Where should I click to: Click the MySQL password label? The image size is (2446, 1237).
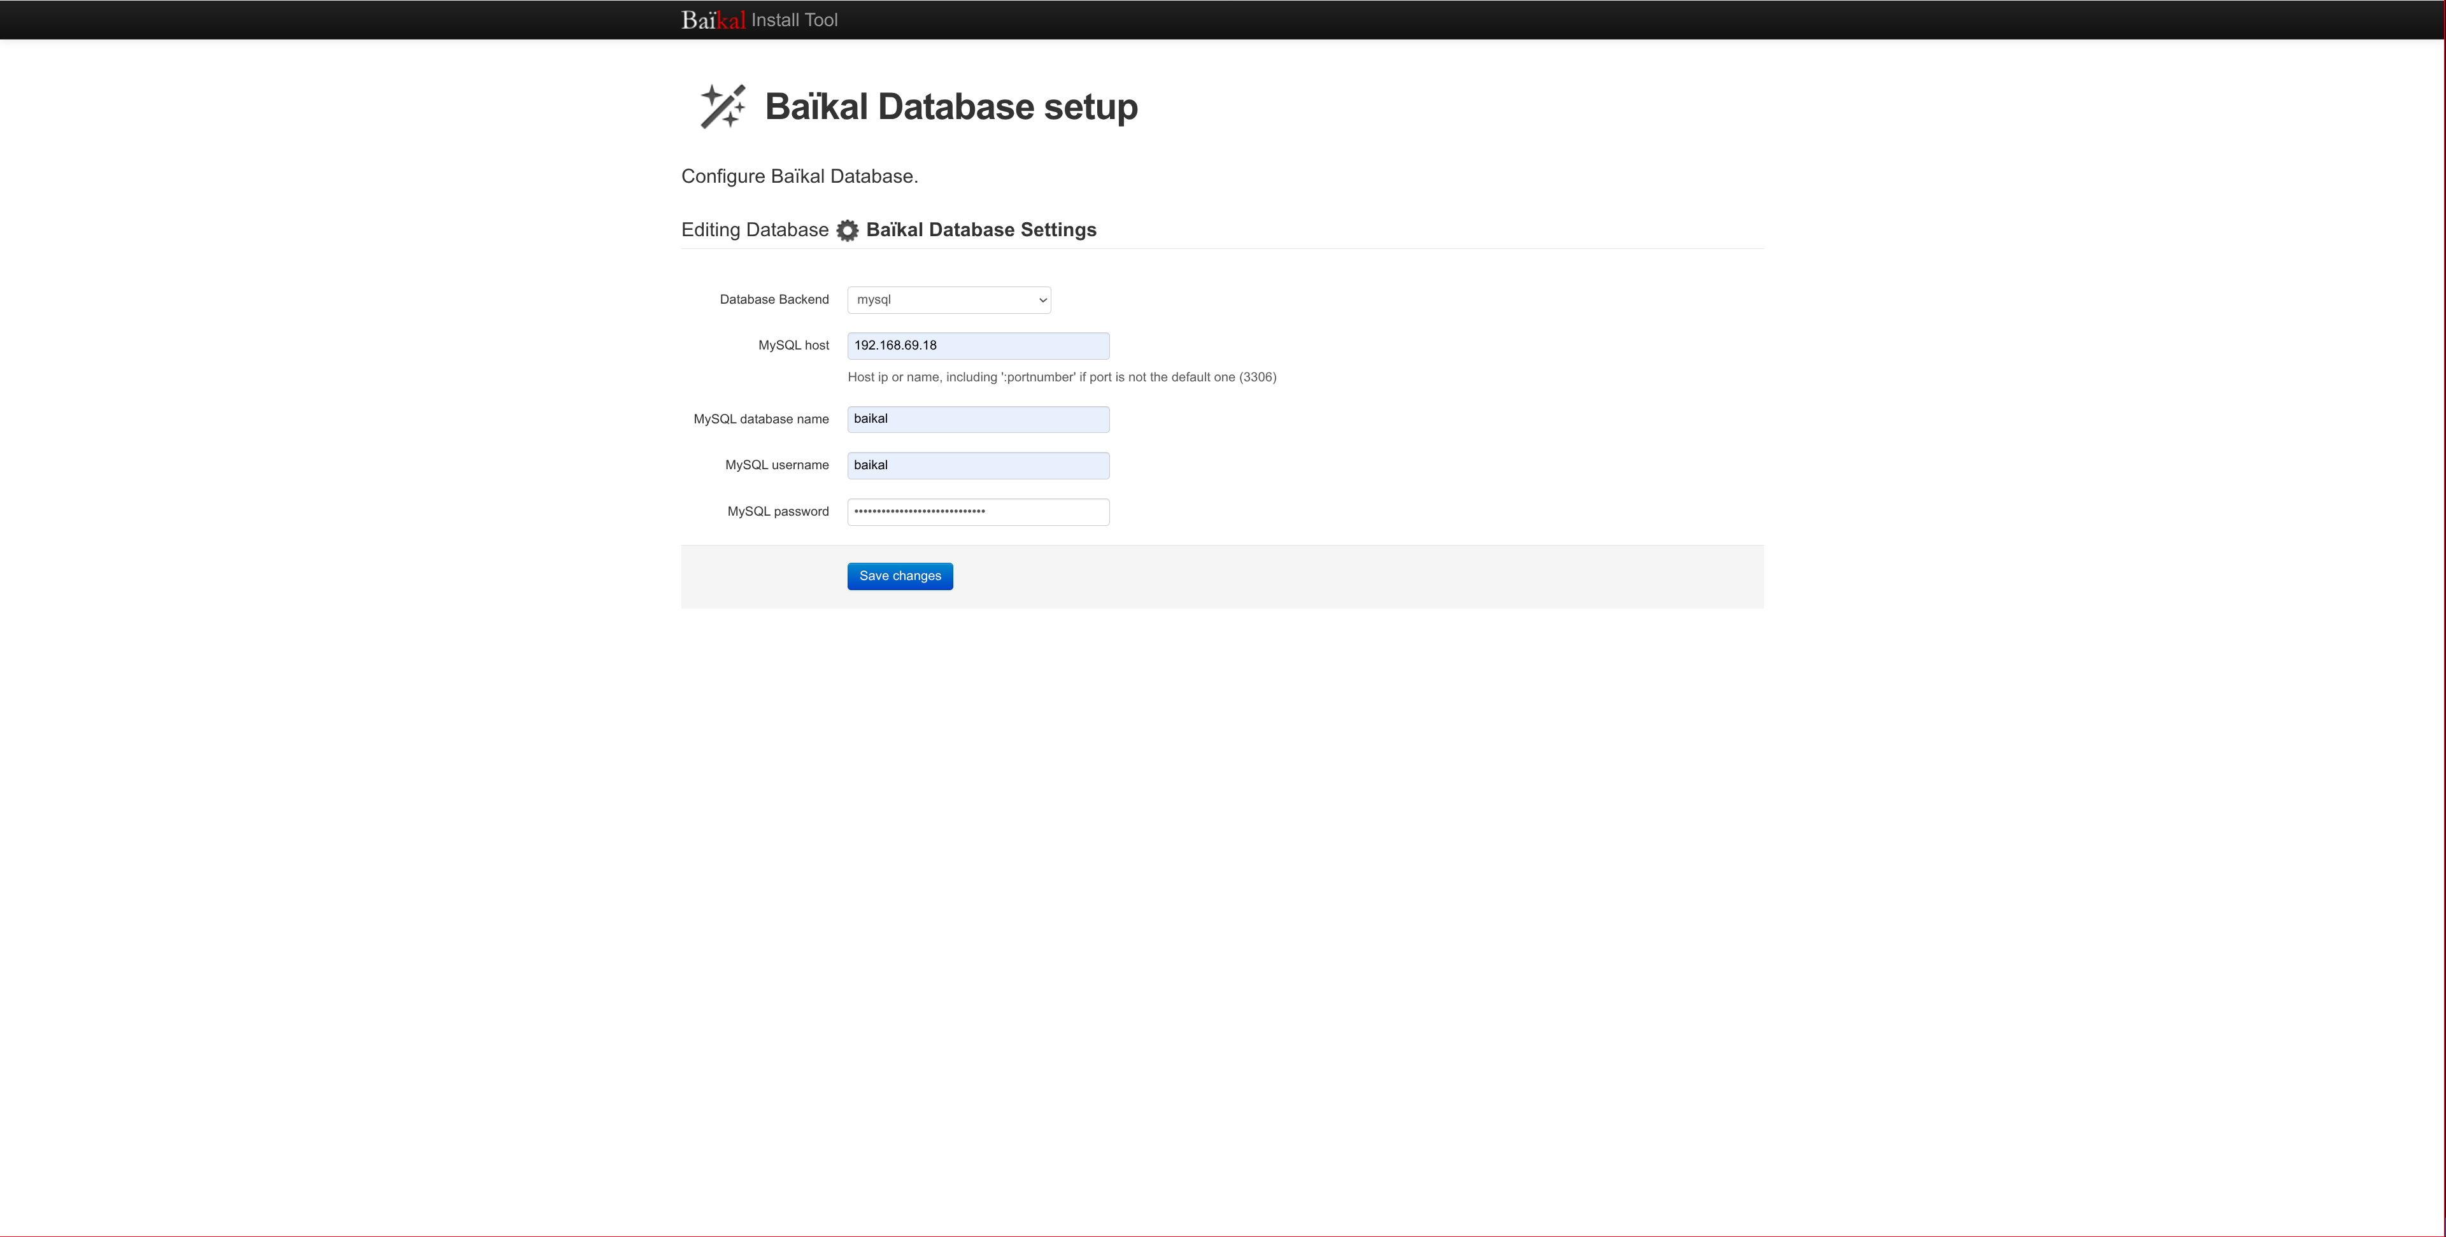tap(778, 512)
